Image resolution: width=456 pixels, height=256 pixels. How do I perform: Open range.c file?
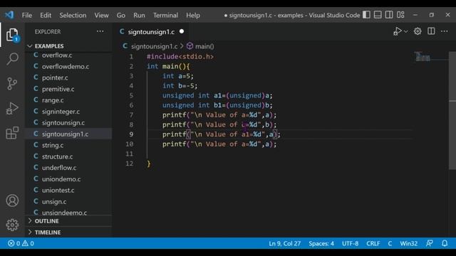tap(53, 100)
